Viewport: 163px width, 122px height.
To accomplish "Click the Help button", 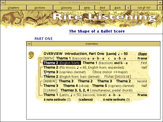I will (x=87, y=8).
